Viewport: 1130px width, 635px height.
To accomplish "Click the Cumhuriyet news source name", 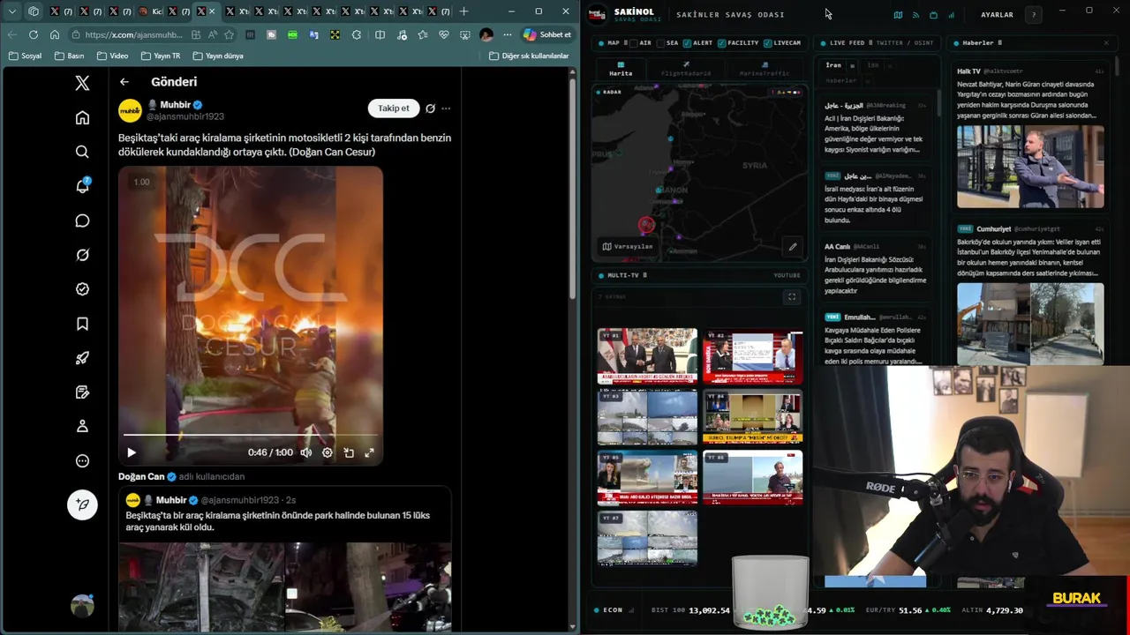I will [993, 228].
